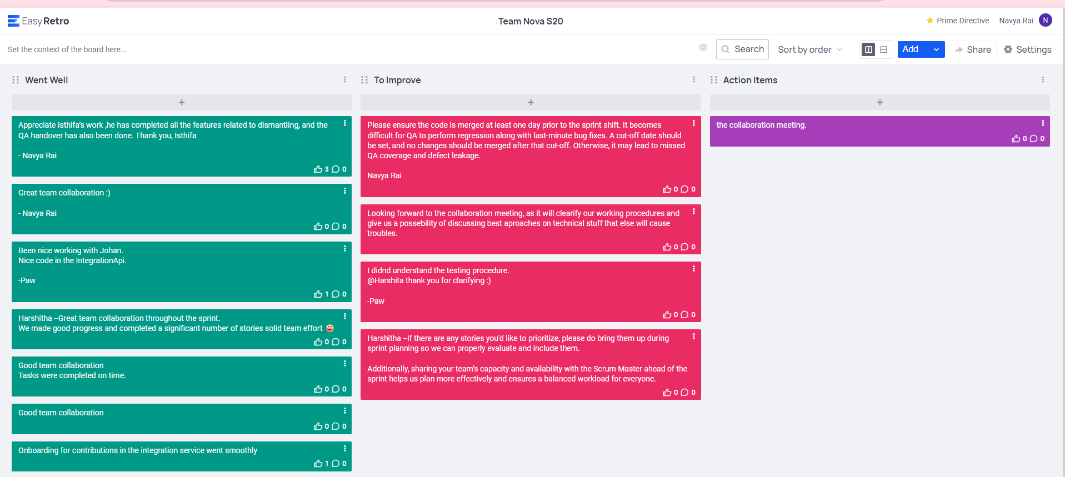Comment on Harshitha's great team collaboration card
This screenshot has width=1065, height=477.
336,342
